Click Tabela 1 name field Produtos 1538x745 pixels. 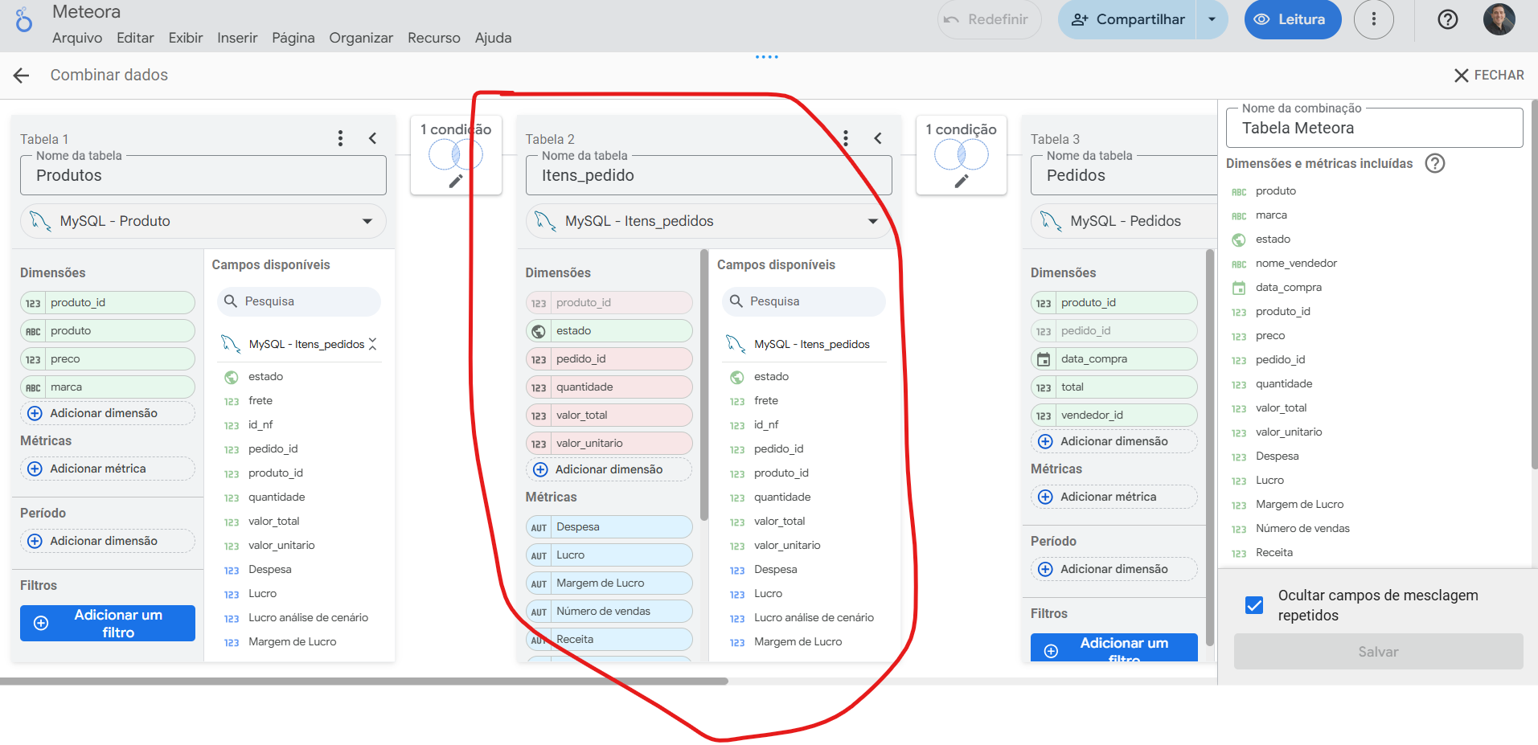(203, 175)
